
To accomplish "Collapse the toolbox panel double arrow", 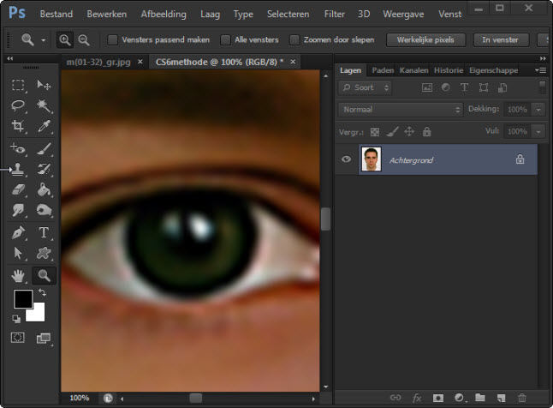I will pos(10,58).
